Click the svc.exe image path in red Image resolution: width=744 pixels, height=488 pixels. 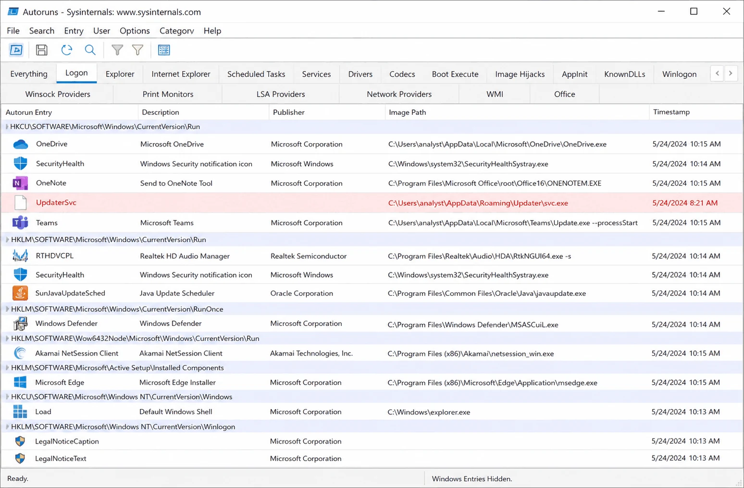click(478, 203)
